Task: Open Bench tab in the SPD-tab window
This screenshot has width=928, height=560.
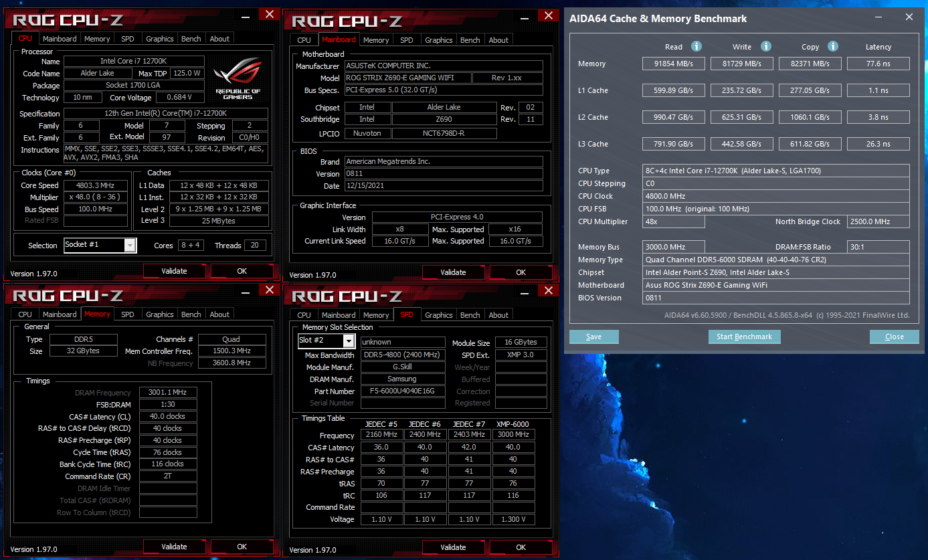Action: (470, 315)
